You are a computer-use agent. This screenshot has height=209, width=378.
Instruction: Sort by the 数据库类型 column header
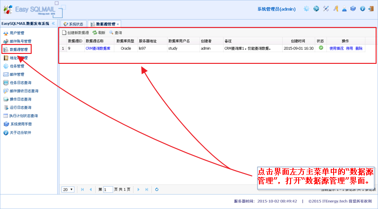(125, 41)
